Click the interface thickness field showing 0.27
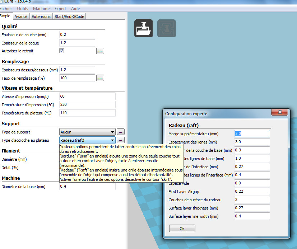 [x=252, y=167]
